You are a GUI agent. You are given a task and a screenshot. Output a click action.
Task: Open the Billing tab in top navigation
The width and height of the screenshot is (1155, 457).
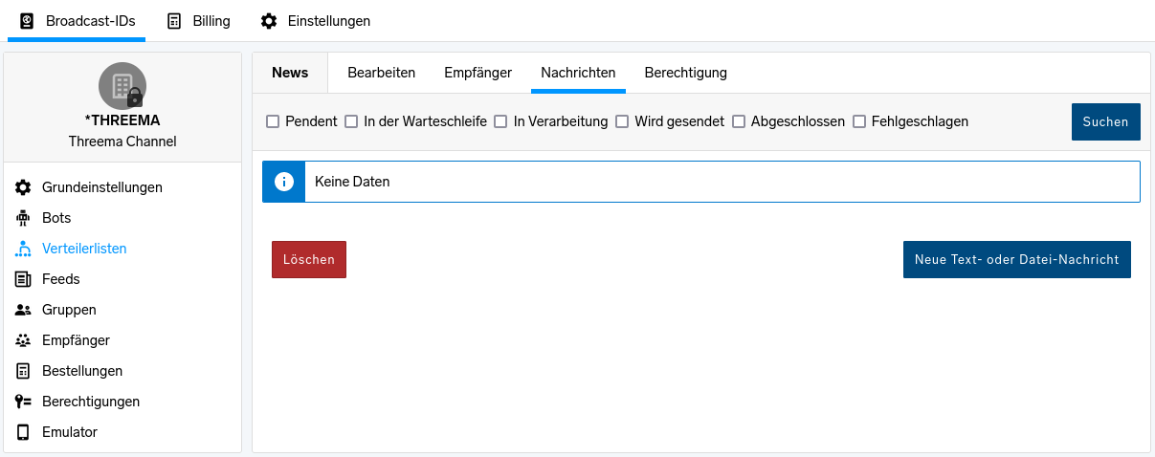click(199, 21)
